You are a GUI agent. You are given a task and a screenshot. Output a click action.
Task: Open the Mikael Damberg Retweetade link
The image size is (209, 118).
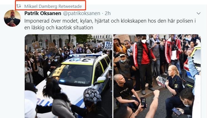pyautogui.click(x=53, y=6)
